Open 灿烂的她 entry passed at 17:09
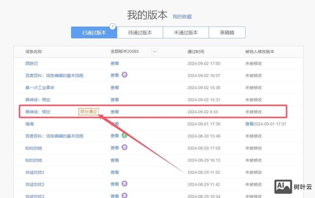The width and height of the screenshot is (315, 198). pos(33,148)
